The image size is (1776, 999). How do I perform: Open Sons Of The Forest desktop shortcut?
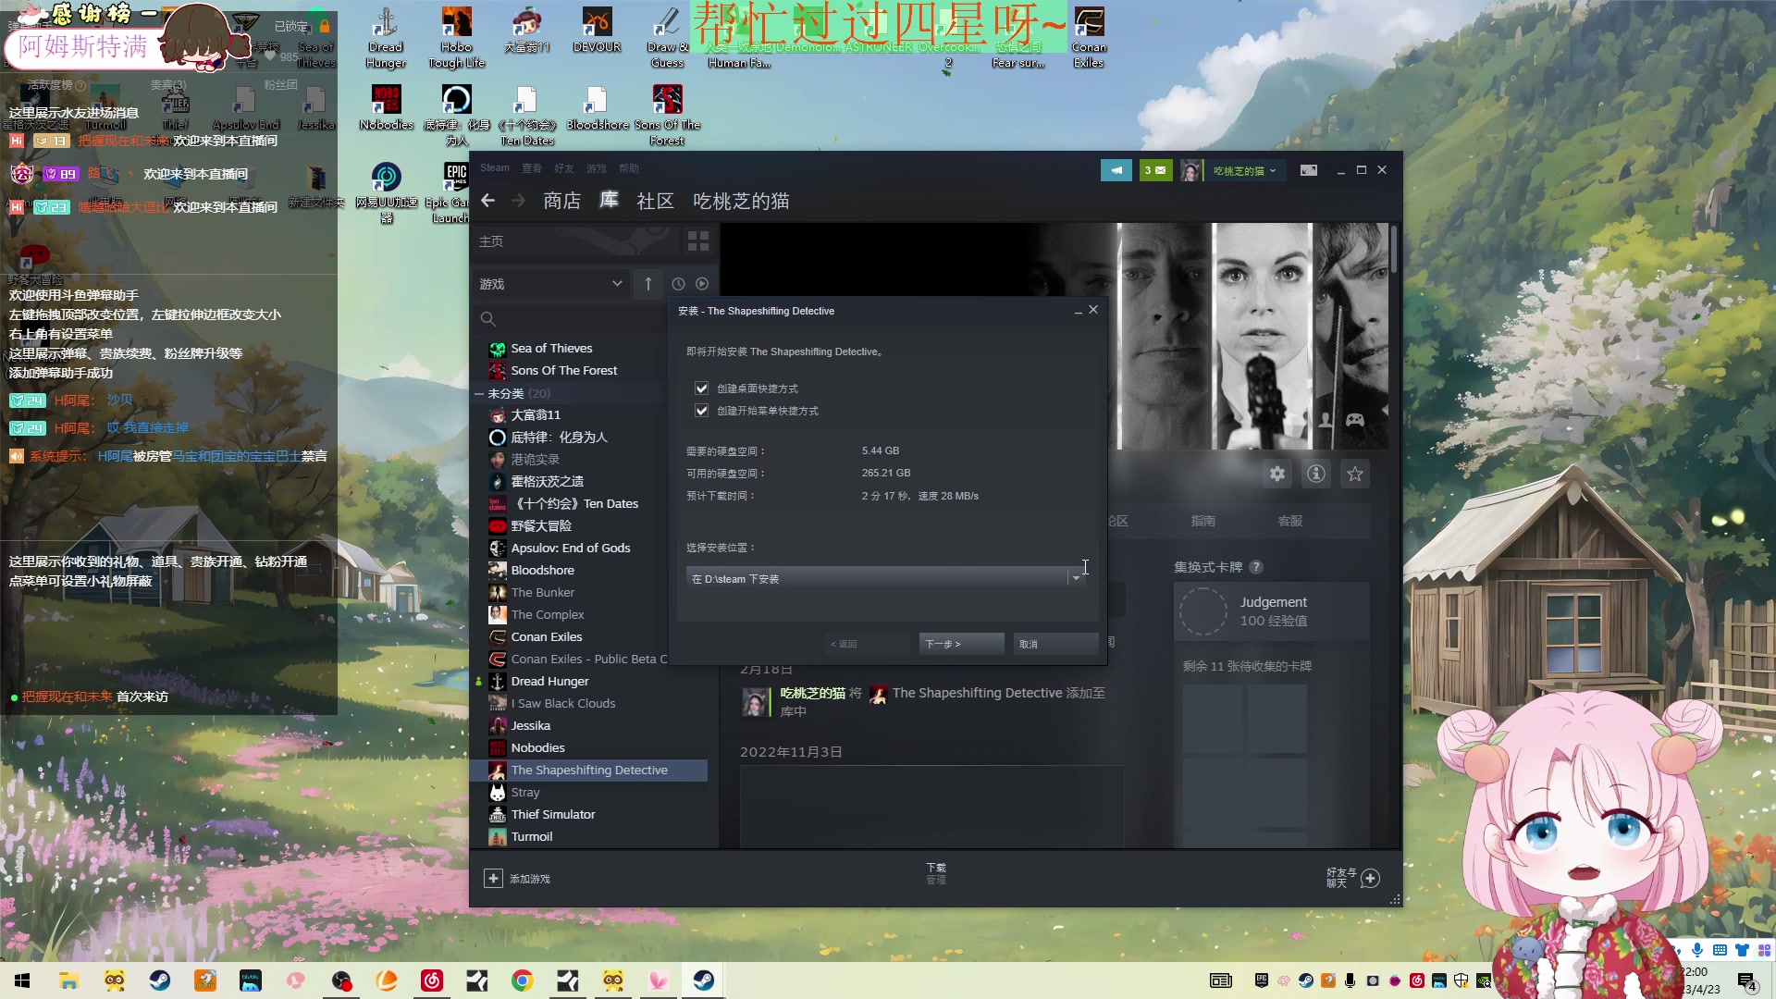tap(668, 116)
